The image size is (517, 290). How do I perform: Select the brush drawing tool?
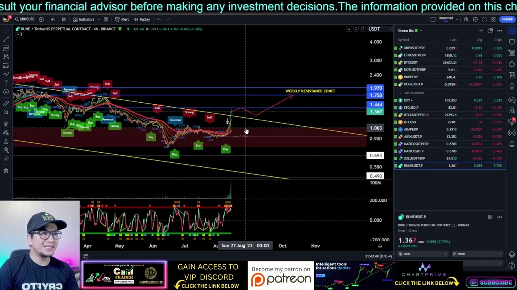[6, 74]
